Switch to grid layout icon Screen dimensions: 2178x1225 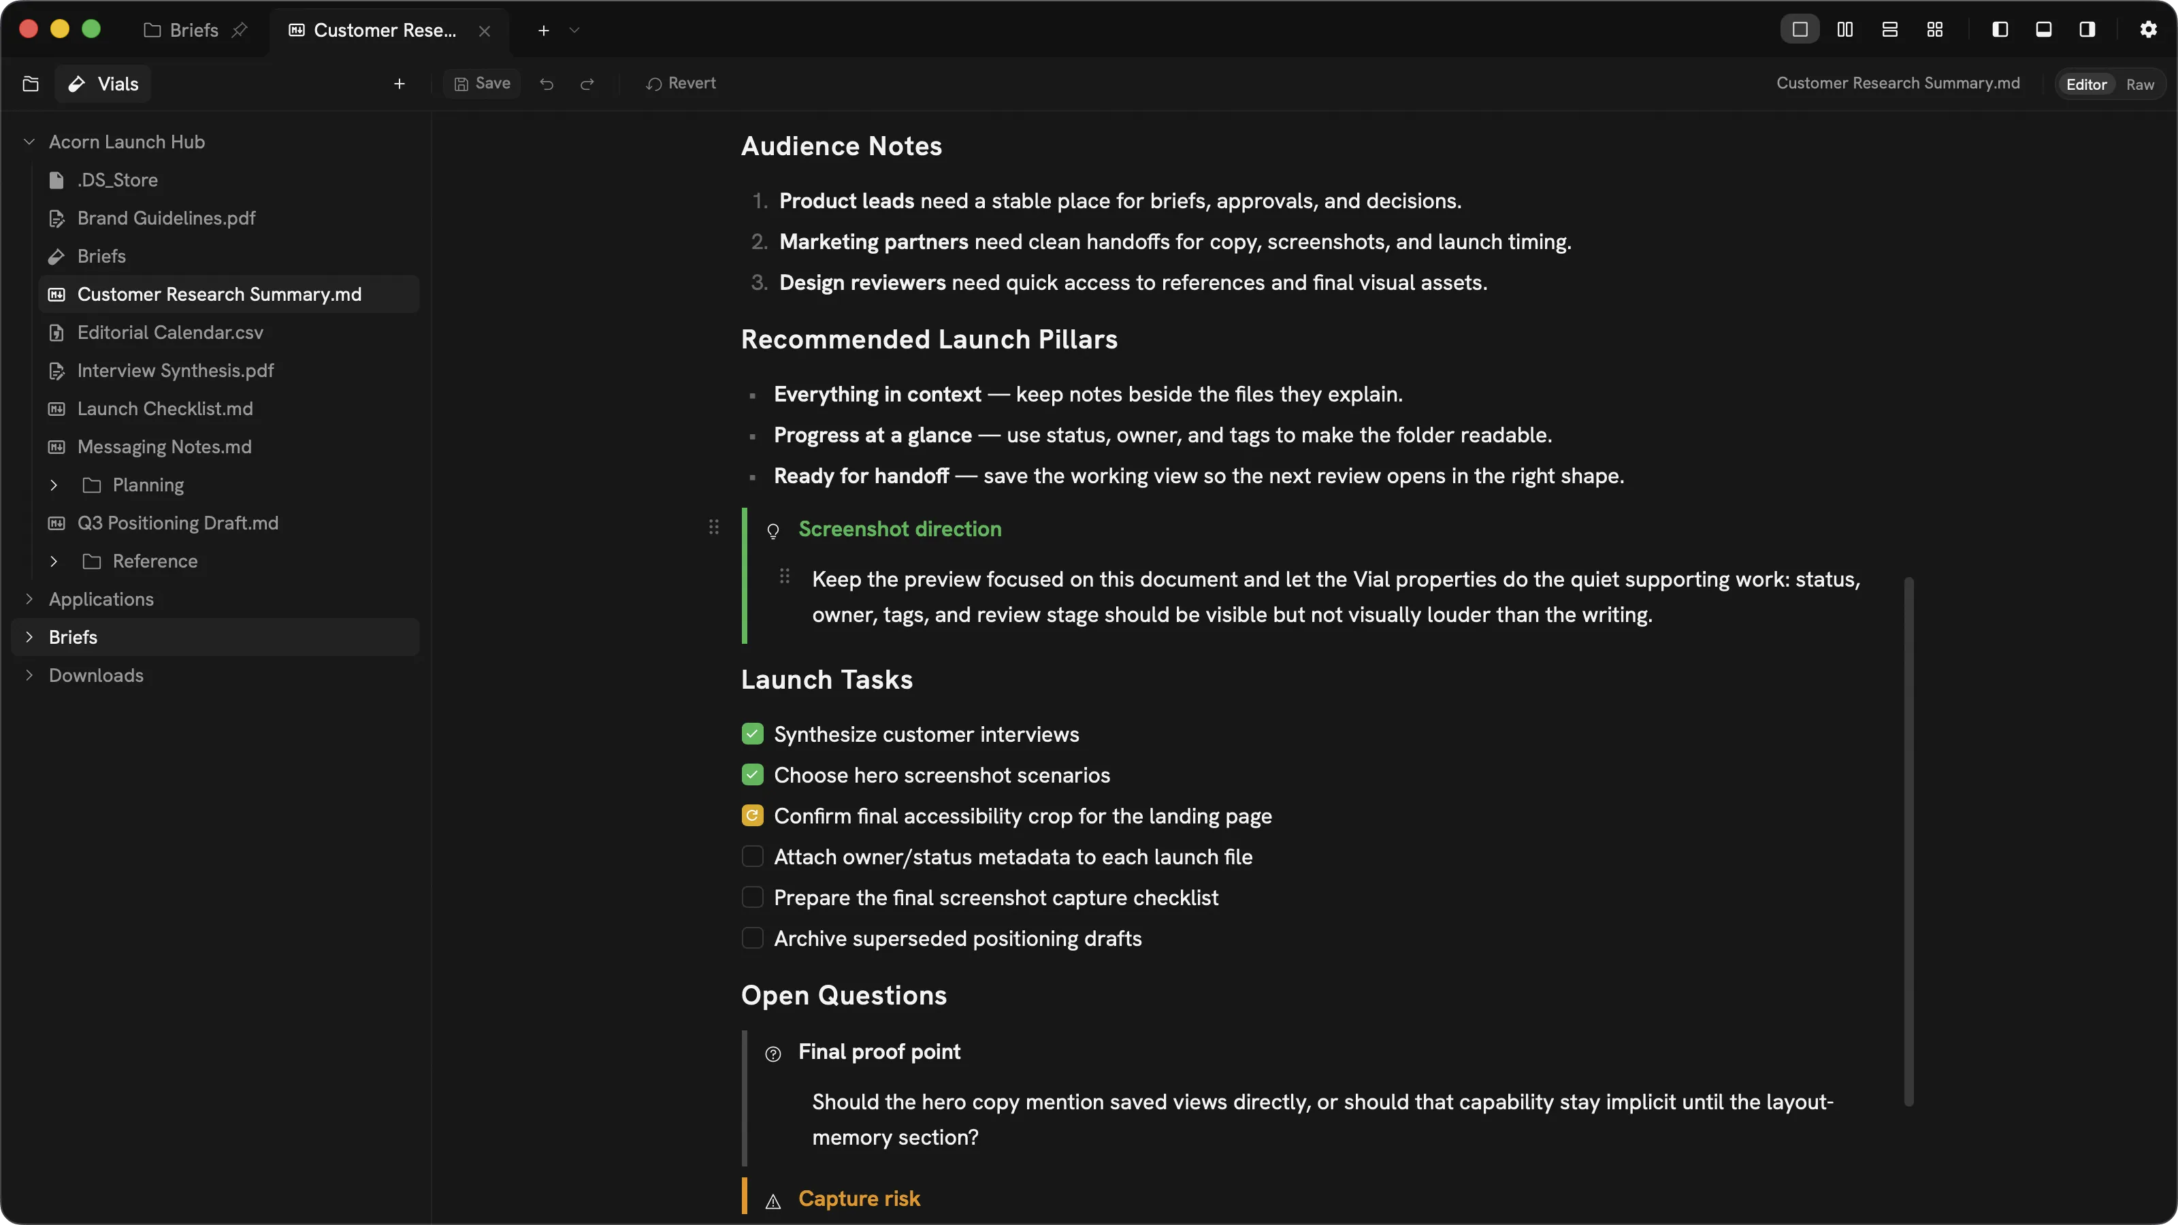point(1934,29)
